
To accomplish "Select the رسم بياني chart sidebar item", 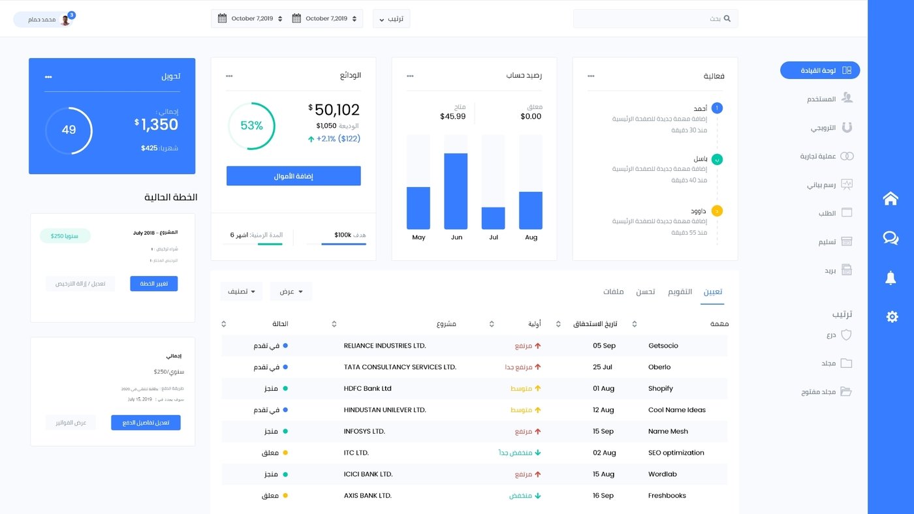I will tap(829, 185).
